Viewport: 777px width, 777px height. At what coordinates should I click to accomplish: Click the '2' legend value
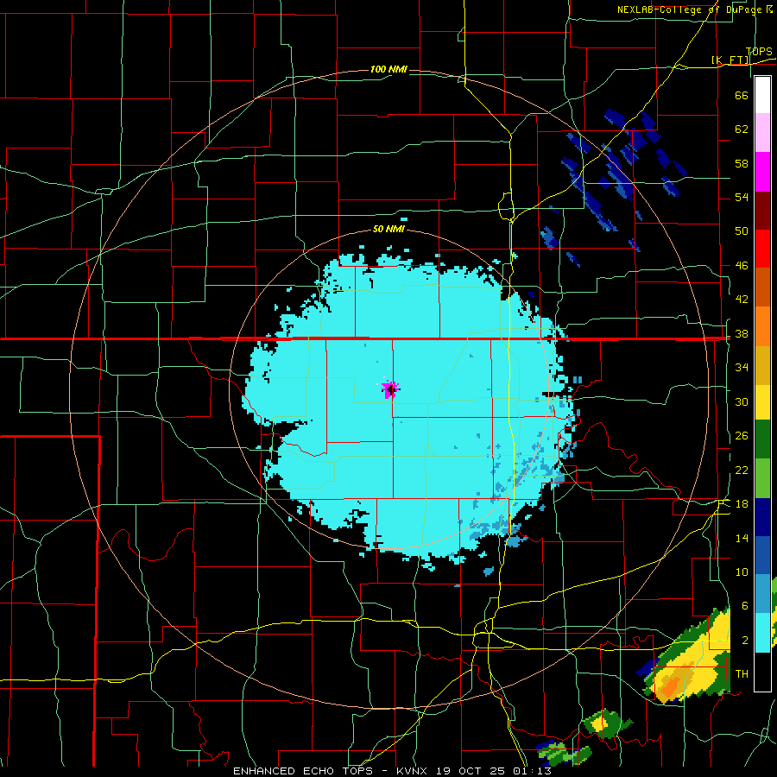click(745, 640)
